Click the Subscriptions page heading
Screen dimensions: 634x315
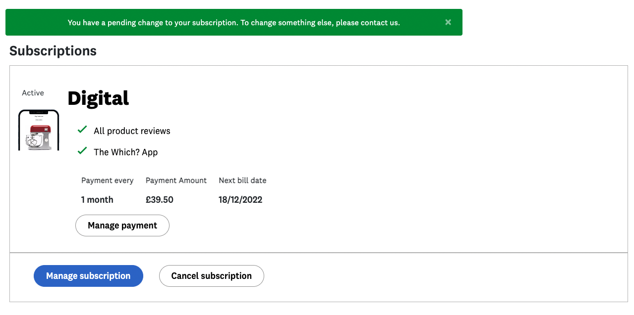pyautogui.click(x=53, y=50)
